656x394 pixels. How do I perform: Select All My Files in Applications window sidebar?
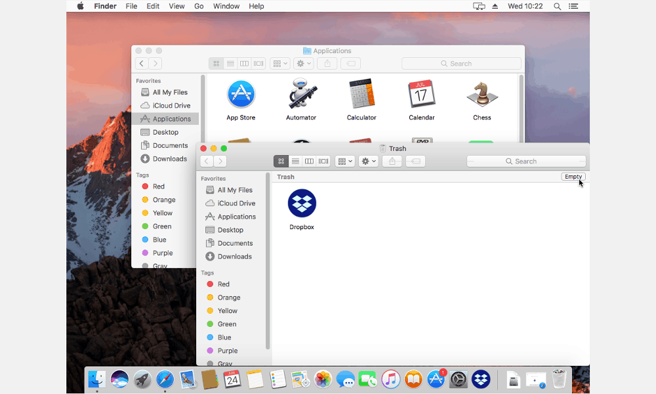tap(165, 92)
